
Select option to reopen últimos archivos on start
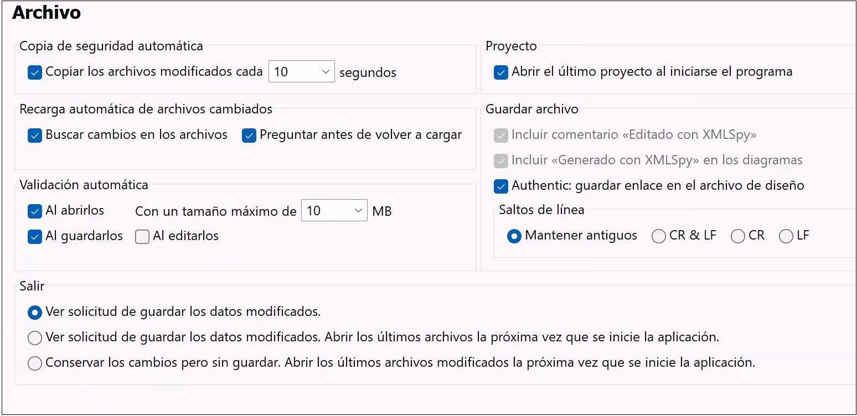click(35, 337)
